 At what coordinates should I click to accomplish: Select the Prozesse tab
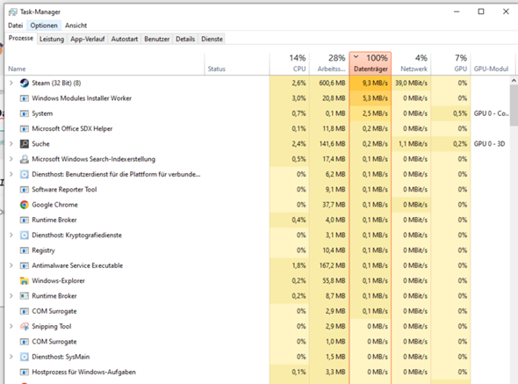pyautogui.click(x=21, y=39)
